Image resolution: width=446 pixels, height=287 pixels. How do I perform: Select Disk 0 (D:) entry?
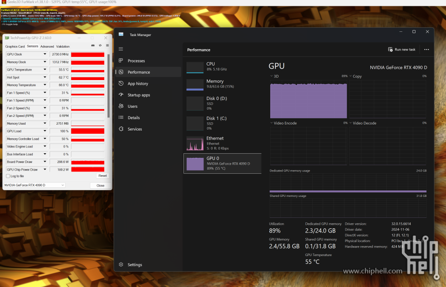[223, 103]
